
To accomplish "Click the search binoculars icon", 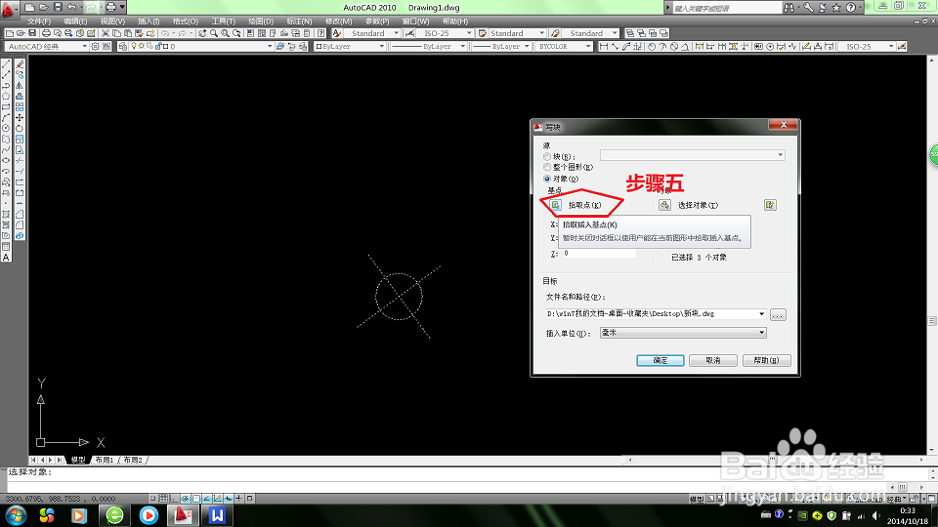I will click(x=789, y=7).
